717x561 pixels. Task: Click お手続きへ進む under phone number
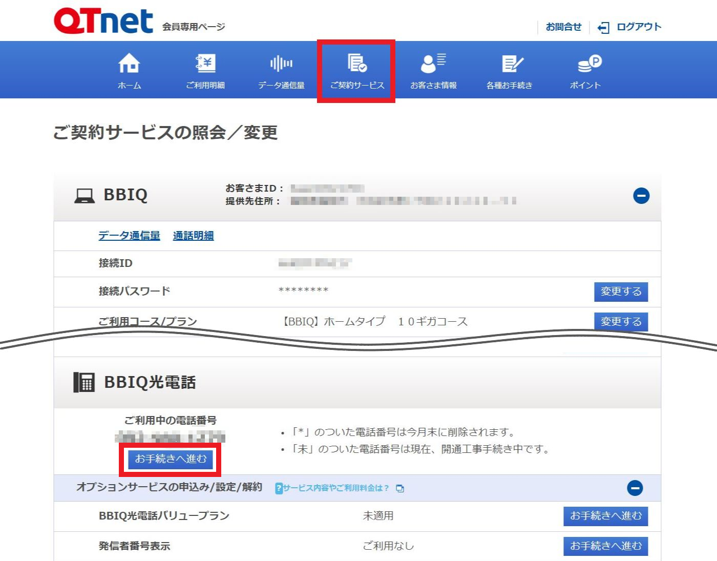[171, 459]
